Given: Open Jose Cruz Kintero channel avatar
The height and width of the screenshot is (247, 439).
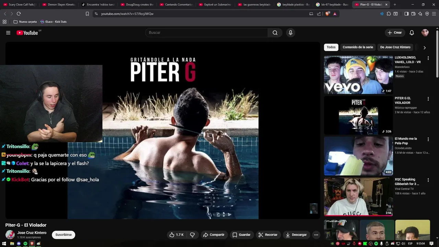Looking at the screenshot, I should [x=10, y=235].
